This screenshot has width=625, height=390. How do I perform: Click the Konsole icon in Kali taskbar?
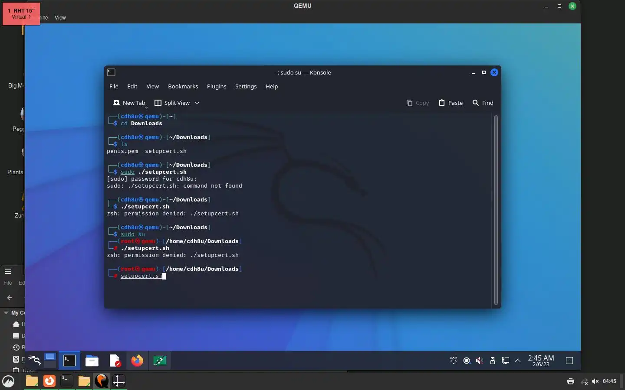[69, 360]
